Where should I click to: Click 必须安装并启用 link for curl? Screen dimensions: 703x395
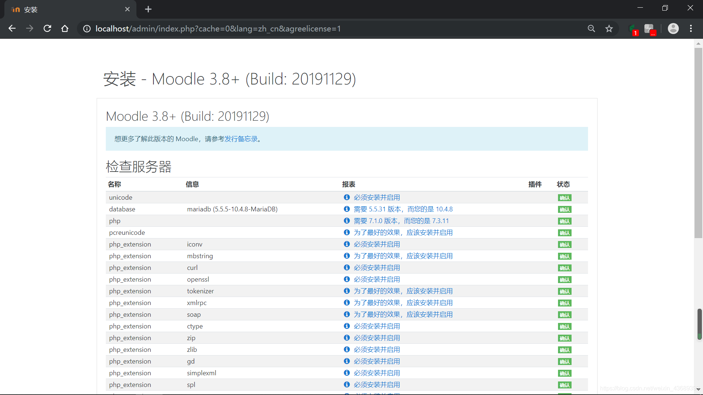[x=376, y=268]
